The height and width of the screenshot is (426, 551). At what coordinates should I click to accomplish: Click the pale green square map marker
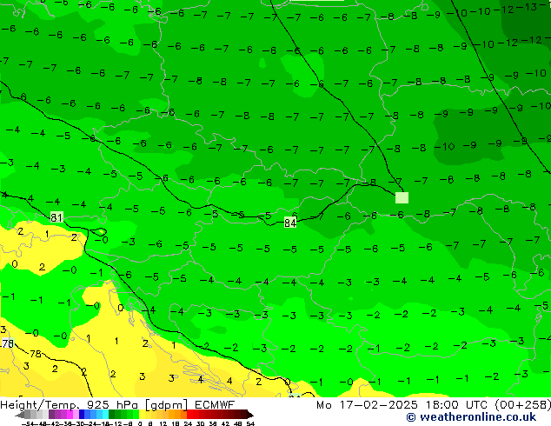tap(402, 197)
